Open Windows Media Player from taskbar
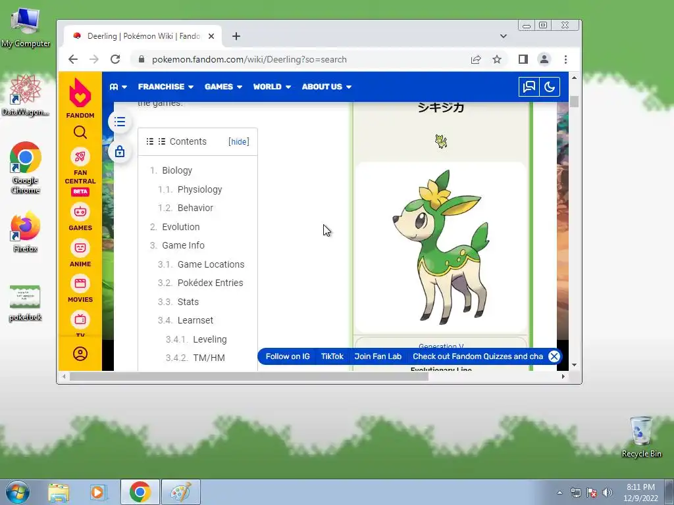The height and width of the screenshot is (505, 674). 99,492
